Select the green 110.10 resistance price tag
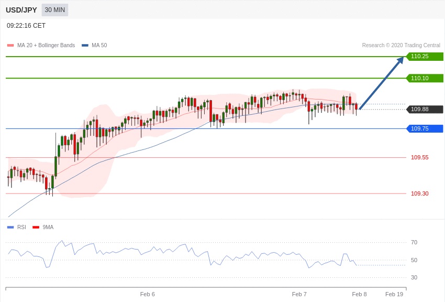445x302 pixels. click(x=425, y=78)
